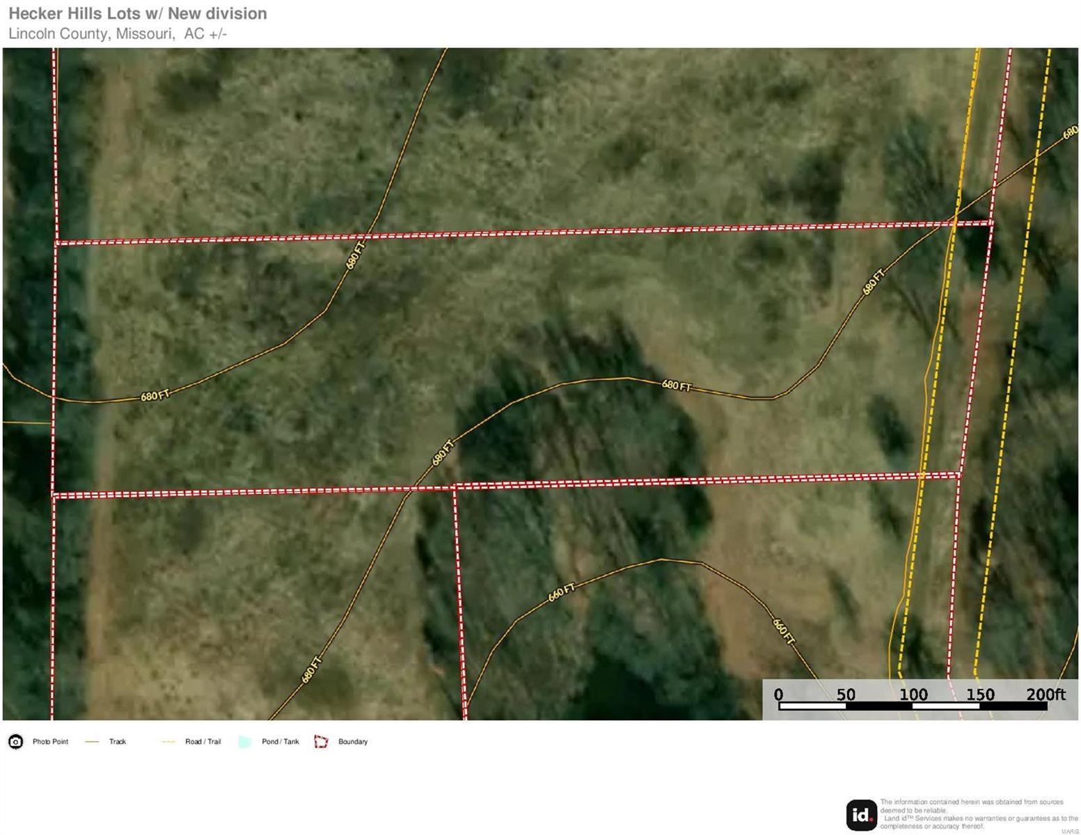Click the disclaimer text beside the id logo
This screenshot has height=835, width=1081.
(x=978, y=814)
